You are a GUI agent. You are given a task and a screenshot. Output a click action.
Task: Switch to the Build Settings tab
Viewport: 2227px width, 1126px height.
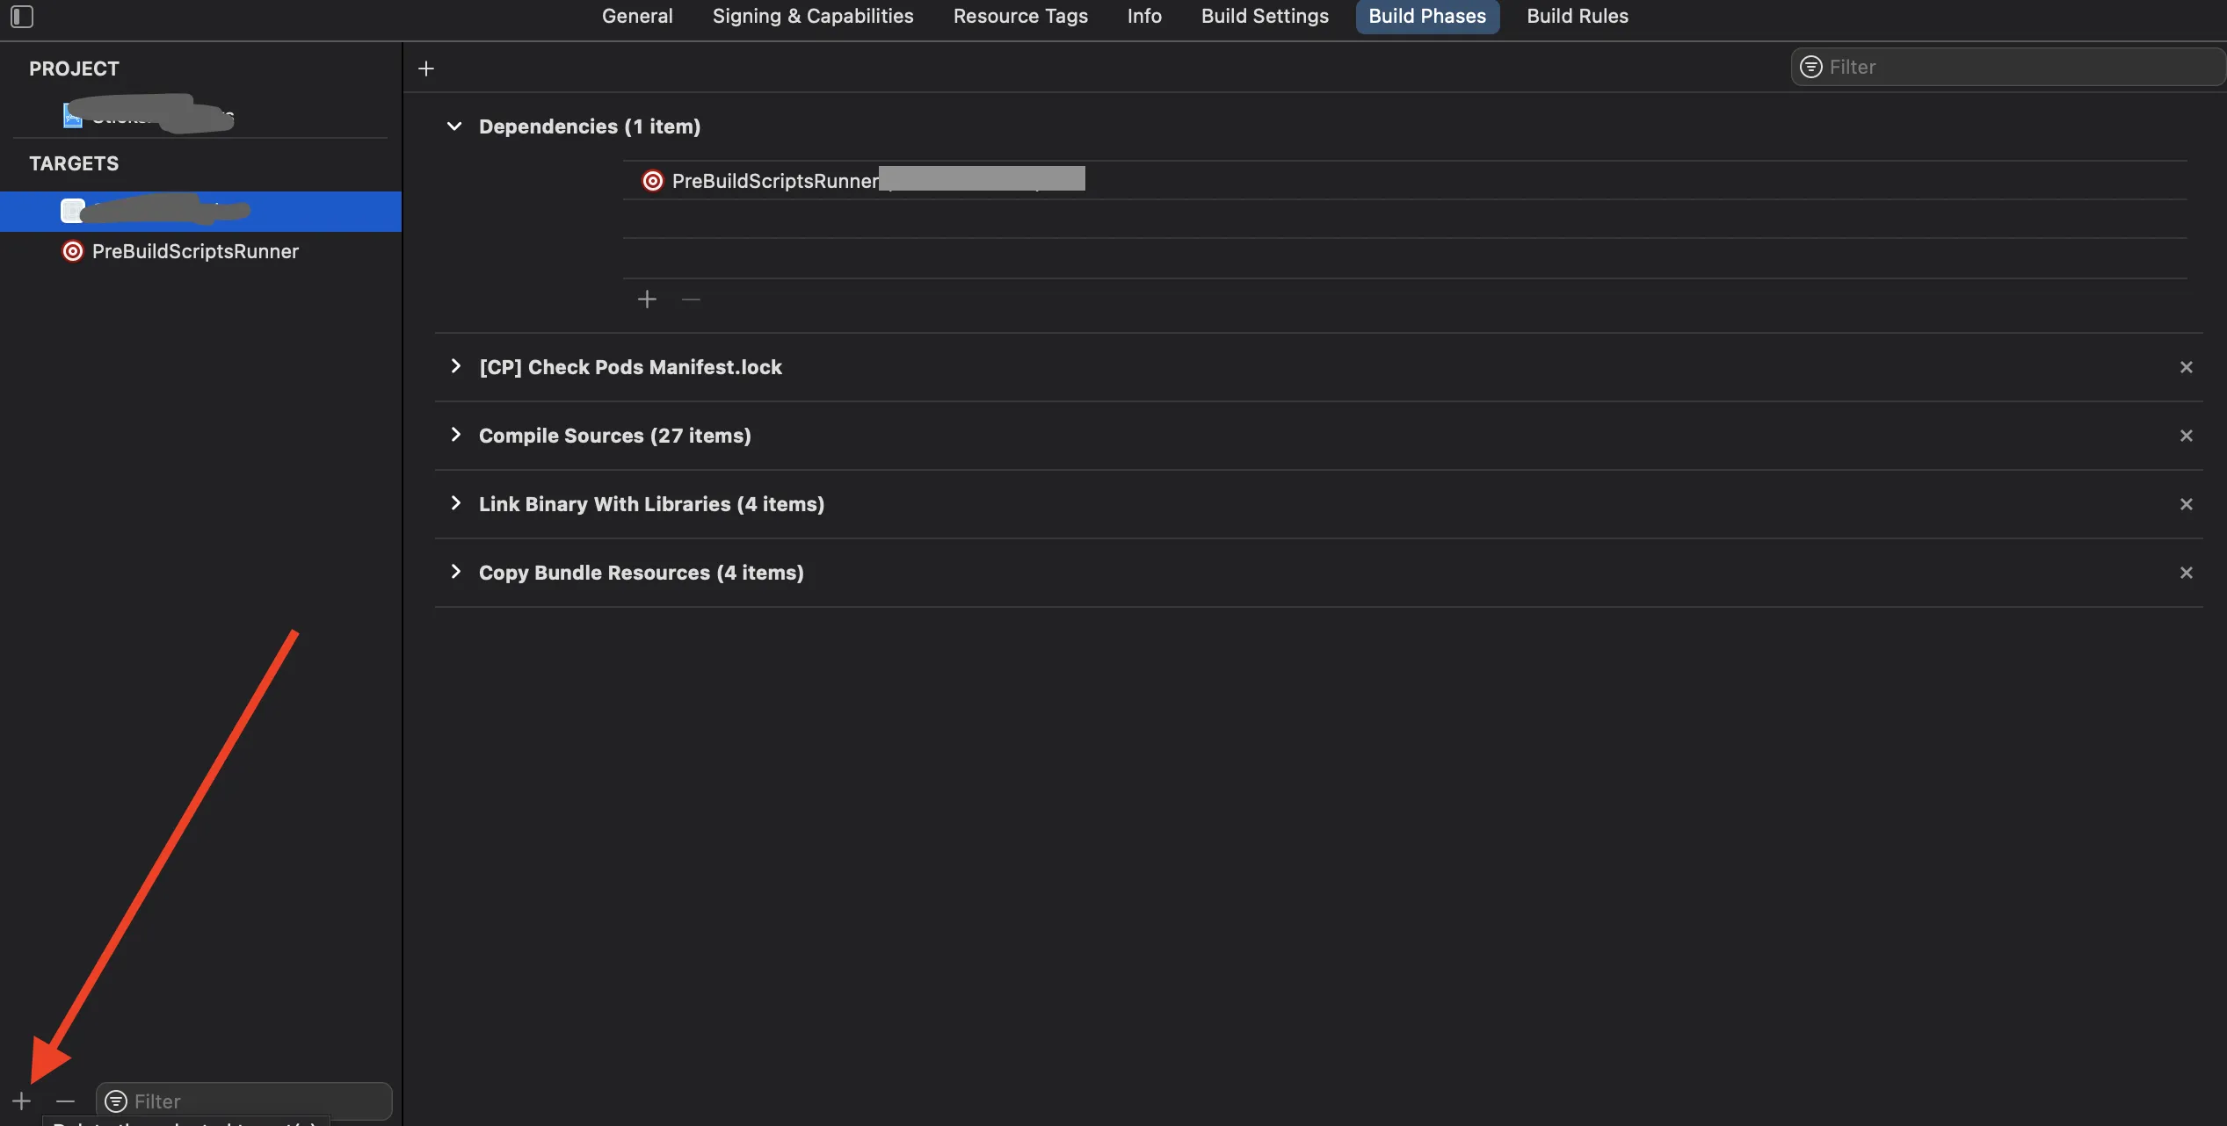pyautogui.click(x=1265, y=17)
